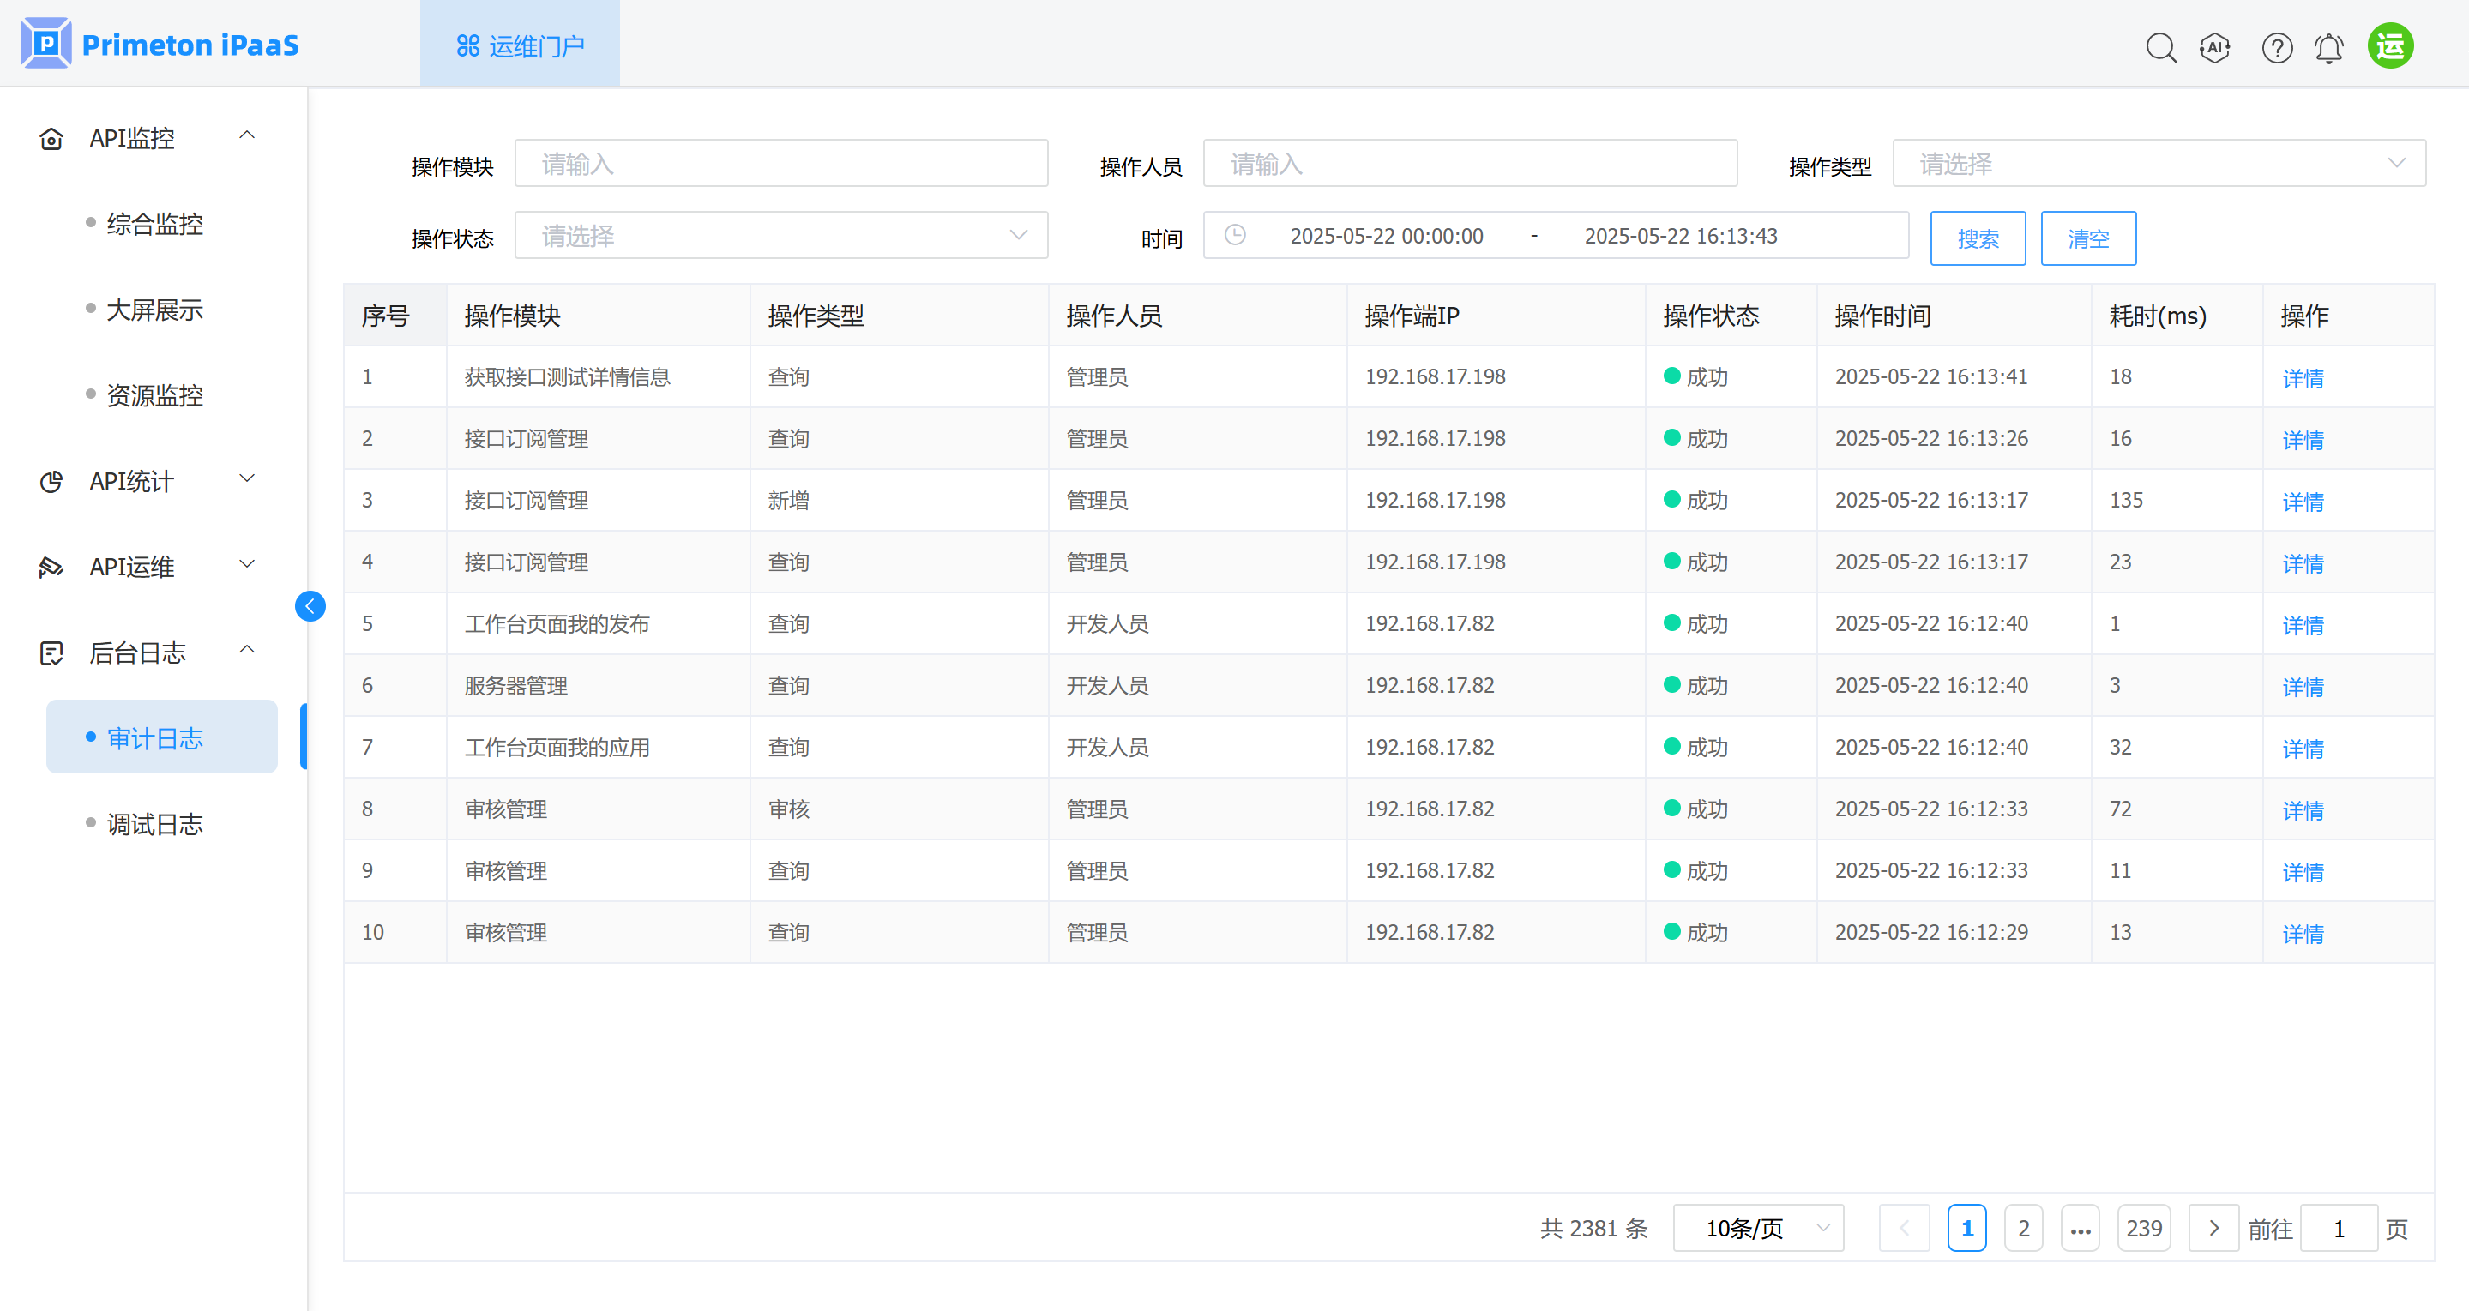Expand the API运维 menu group

point(246,564)
